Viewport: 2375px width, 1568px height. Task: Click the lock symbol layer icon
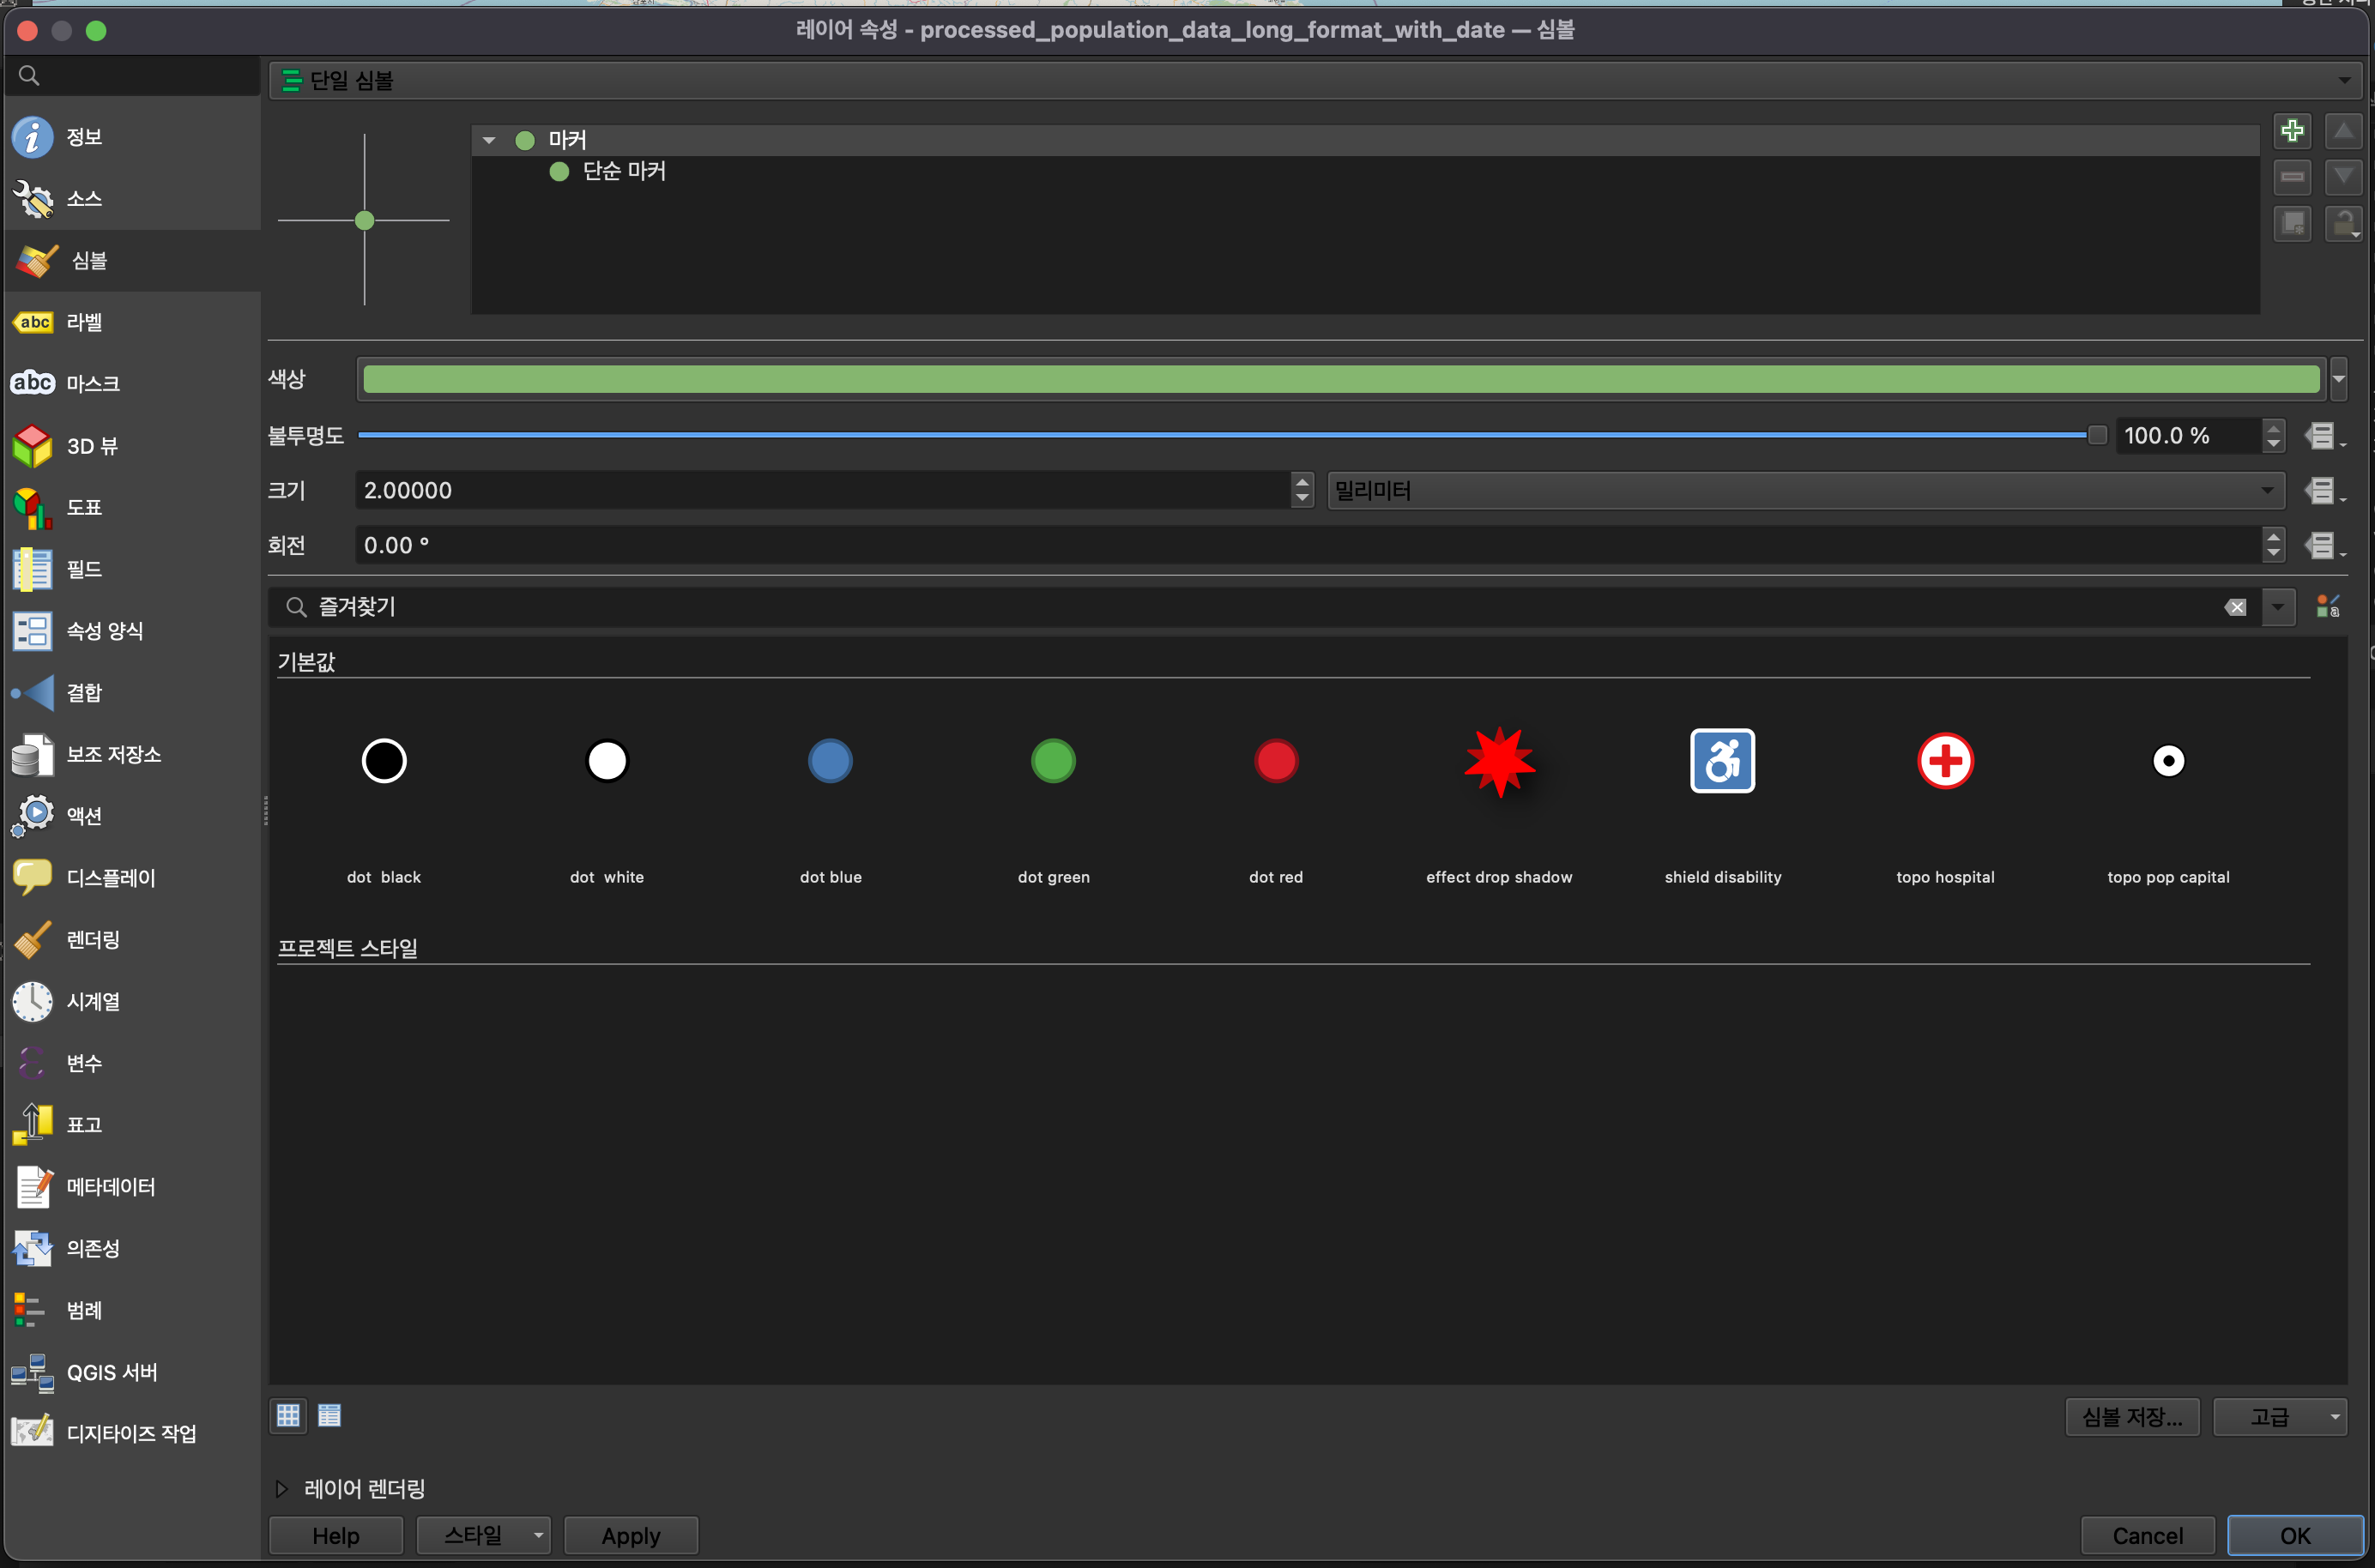[x=2342, y=223]
